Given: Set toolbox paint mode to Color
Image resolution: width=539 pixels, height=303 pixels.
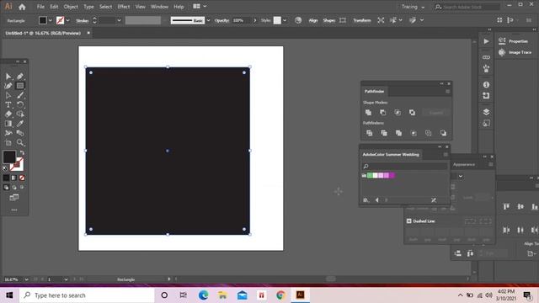Looking at the screenshot, I should [6, 178].
